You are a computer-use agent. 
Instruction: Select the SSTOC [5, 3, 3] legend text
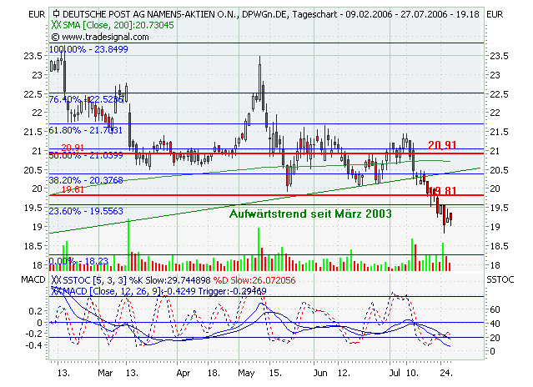[91, 280]
